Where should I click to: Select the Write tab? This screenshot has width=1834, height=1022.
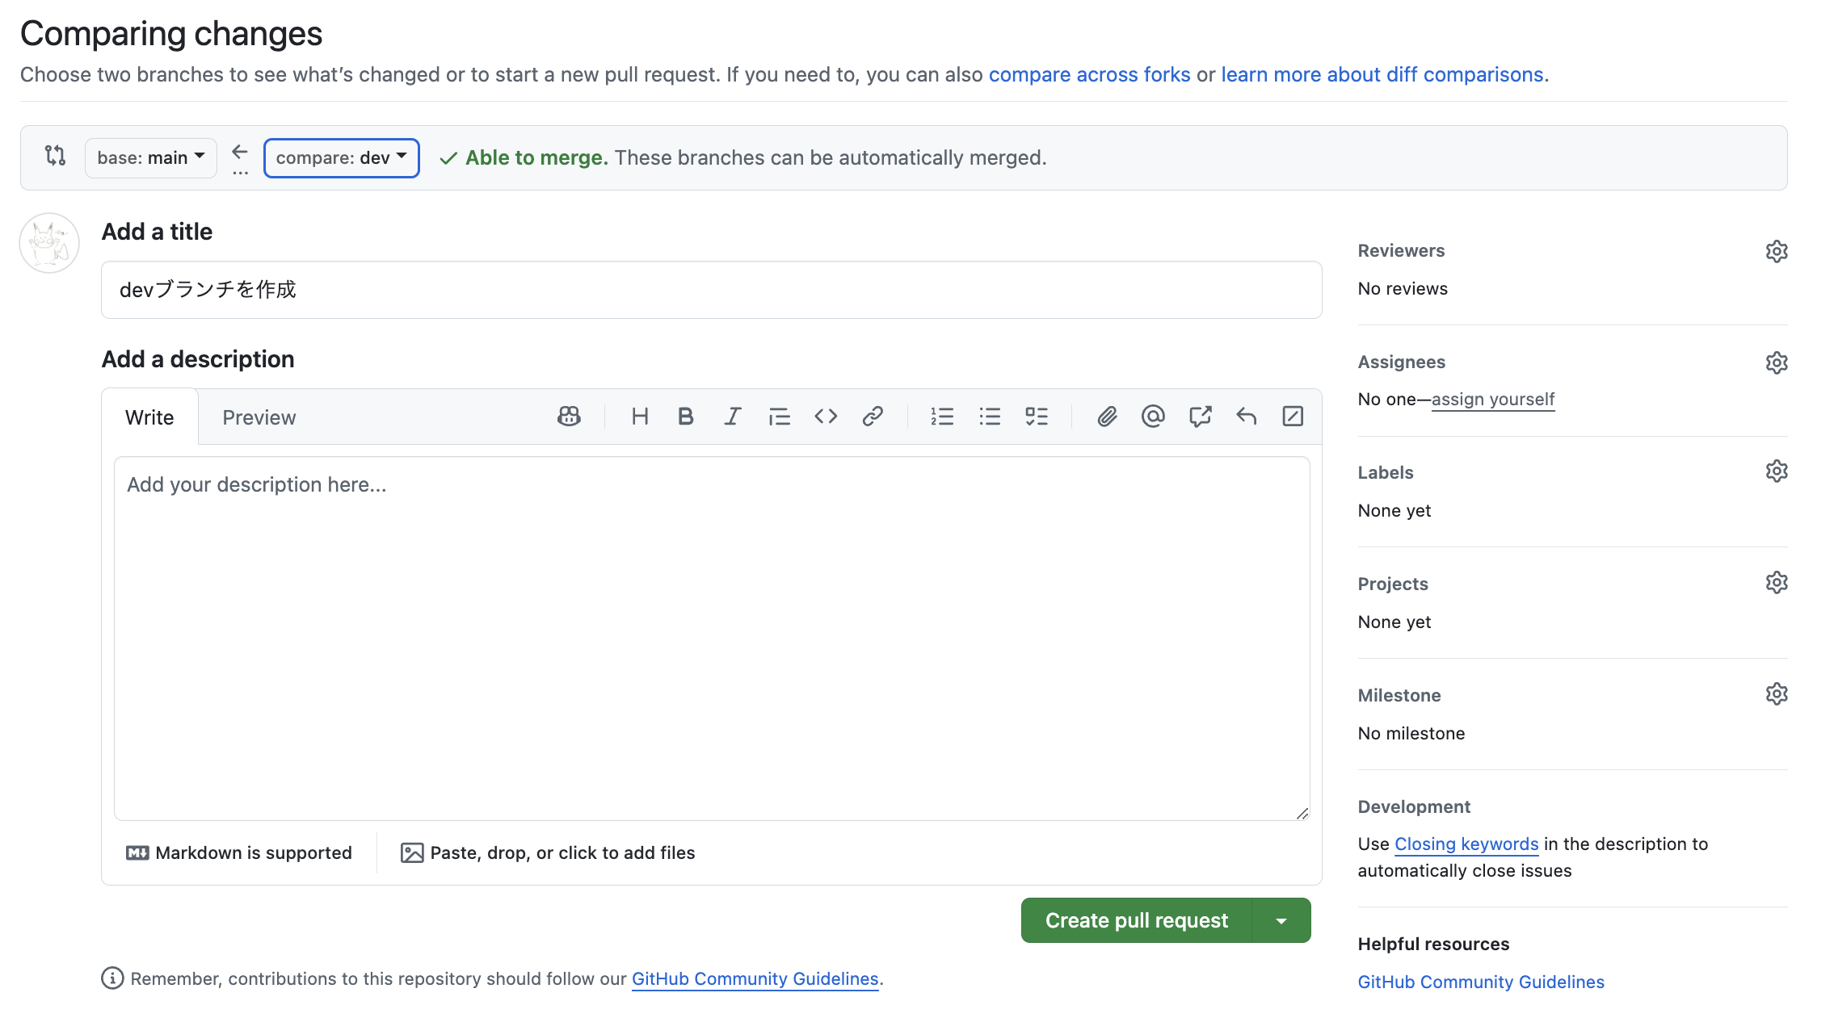point(149,417)
